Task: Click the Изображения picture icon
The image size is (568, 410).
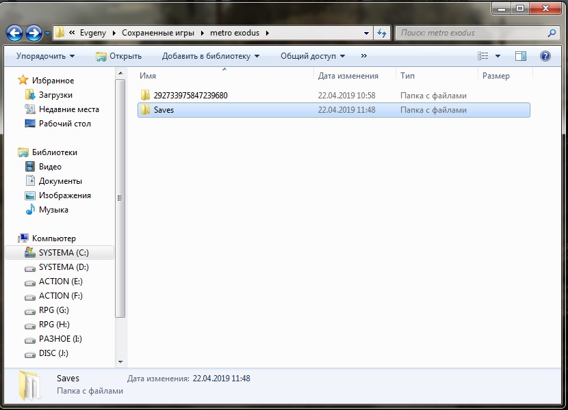Action: [x=30, y=195]
